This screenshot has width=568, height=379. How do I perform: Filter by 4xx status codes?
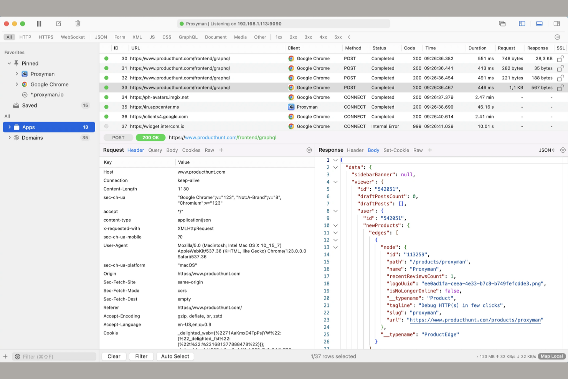(323, 37)
